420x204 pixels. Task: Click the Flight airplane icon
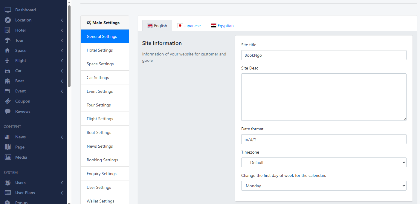point(7,61)
